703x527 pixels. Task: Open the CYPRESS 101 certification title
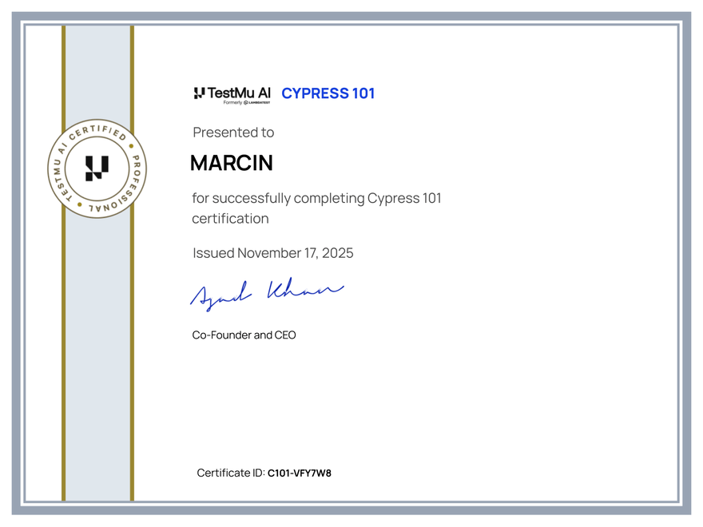[328, 93]
